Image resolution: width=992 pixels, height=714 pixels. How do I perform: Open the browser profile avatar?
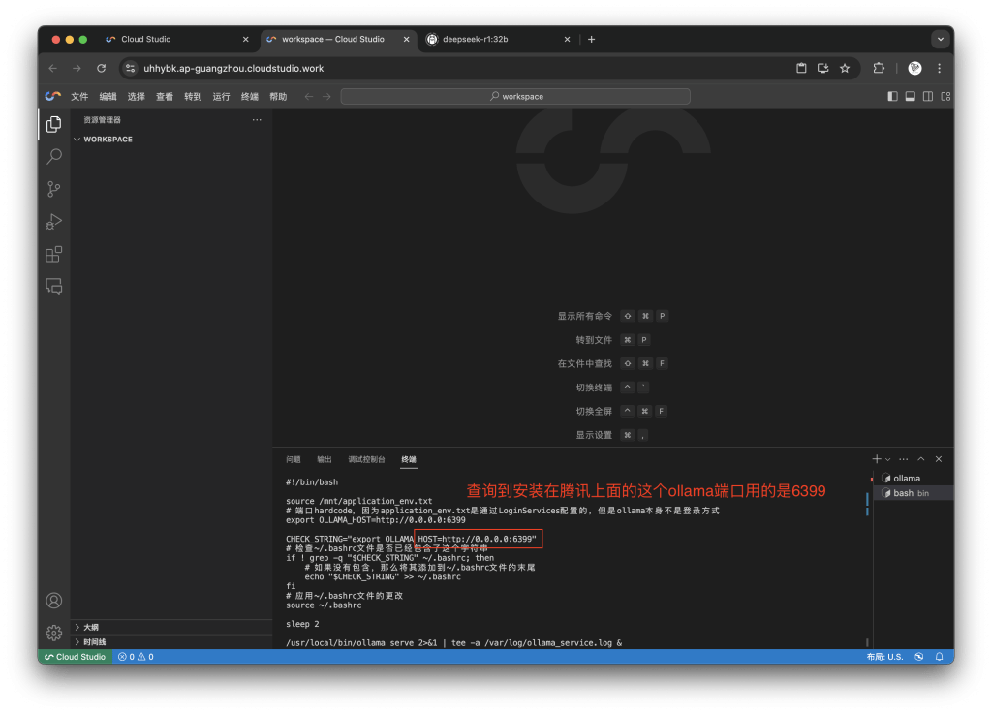point(914,69)
